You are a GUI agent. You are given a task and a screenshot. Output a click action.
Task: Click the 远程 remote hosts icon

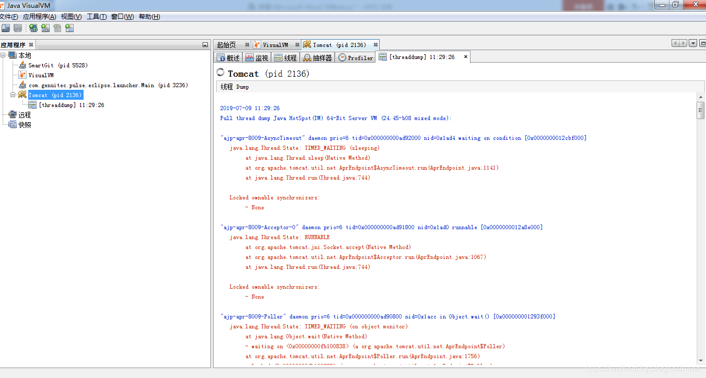pos(13,115)
